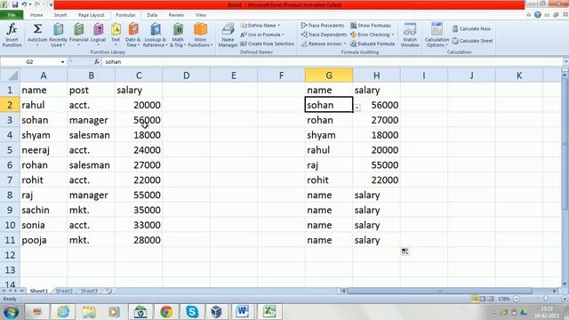
Task: Click in the formula bar showing sohan
Action: (332, 62)
